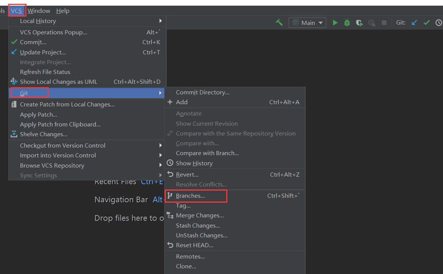Select Compare with Branch...
443x274 pixels.
tap(235, 153)
